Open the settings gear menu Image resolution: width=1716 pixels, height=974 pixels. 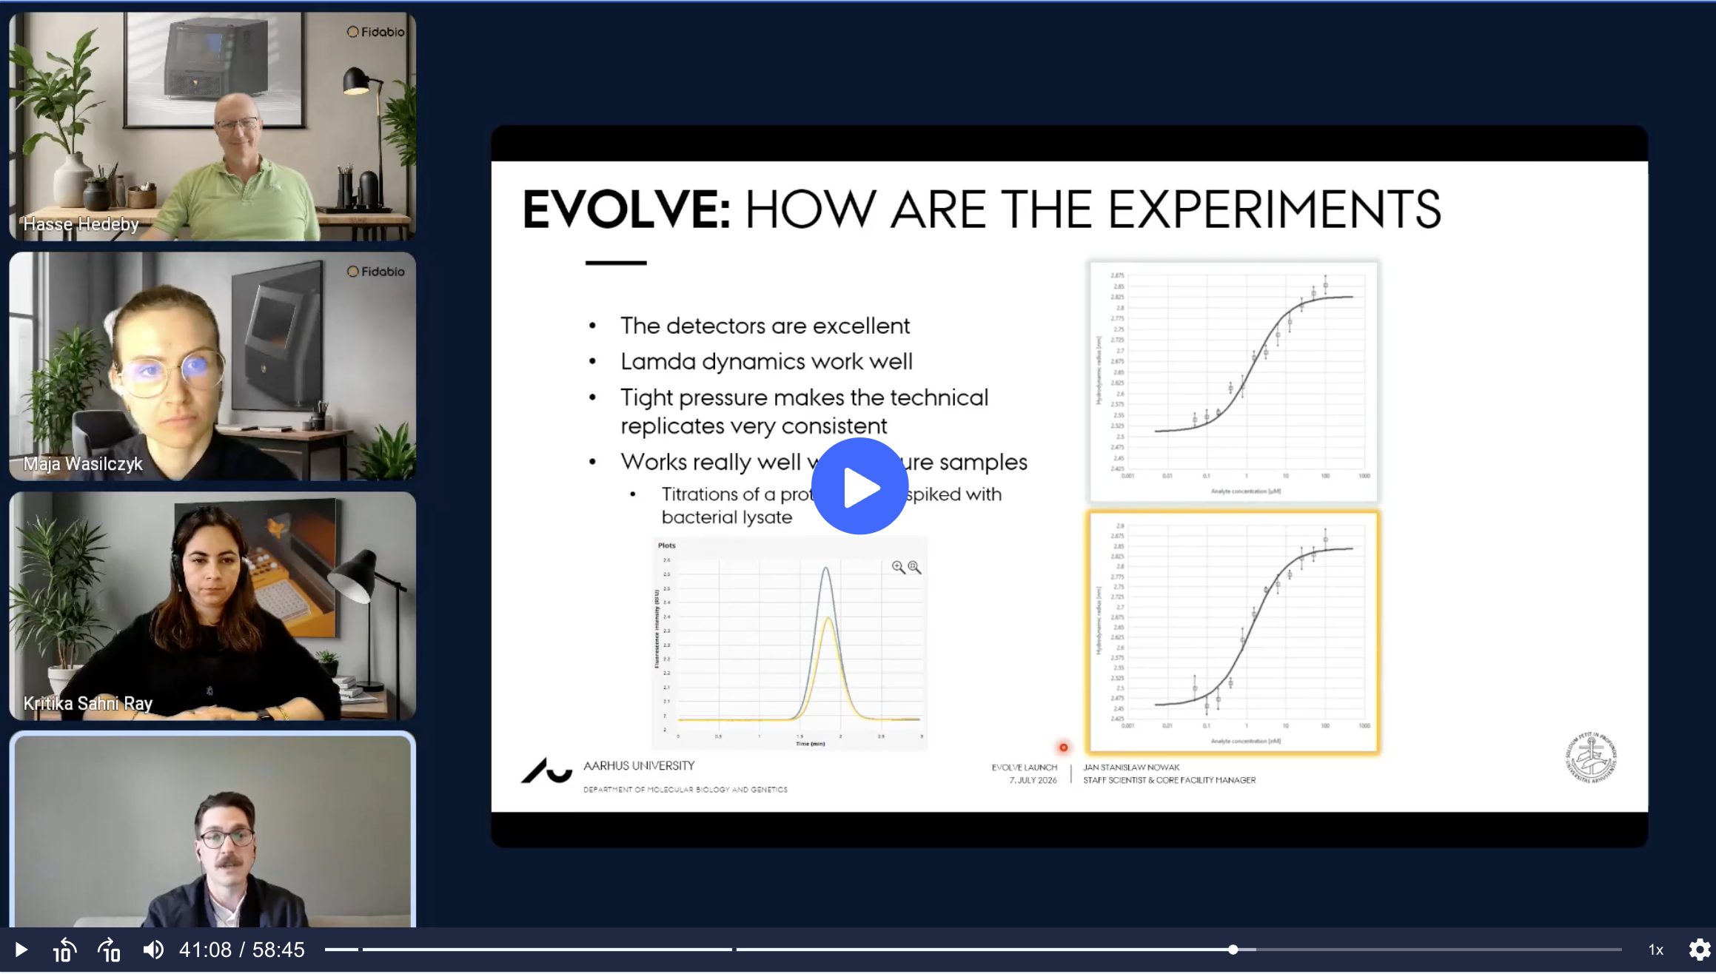[1699, 950]
